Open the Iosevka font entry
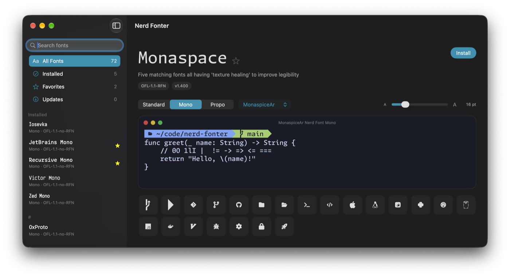 pos(75,127)
